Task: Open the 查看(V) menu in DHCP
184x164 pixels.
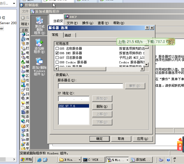Action: point(103,23)
